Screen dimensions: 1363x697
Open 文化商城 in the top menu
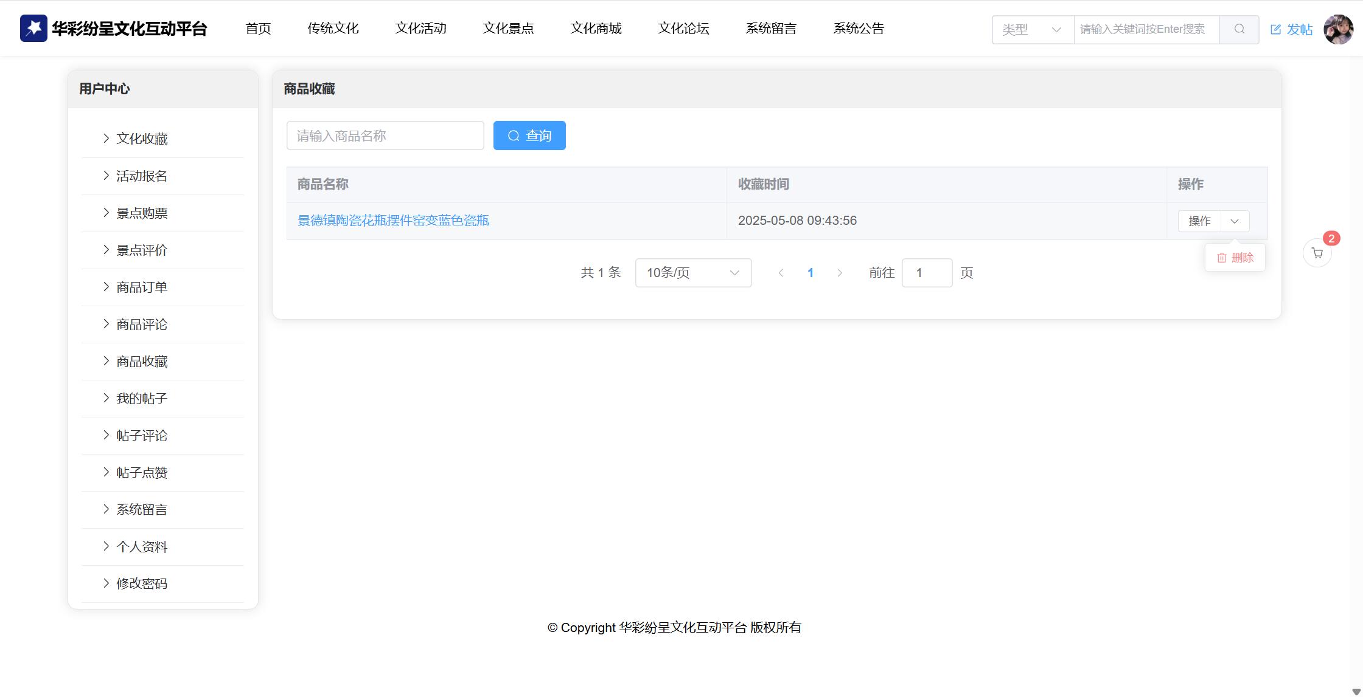(596, 28)
